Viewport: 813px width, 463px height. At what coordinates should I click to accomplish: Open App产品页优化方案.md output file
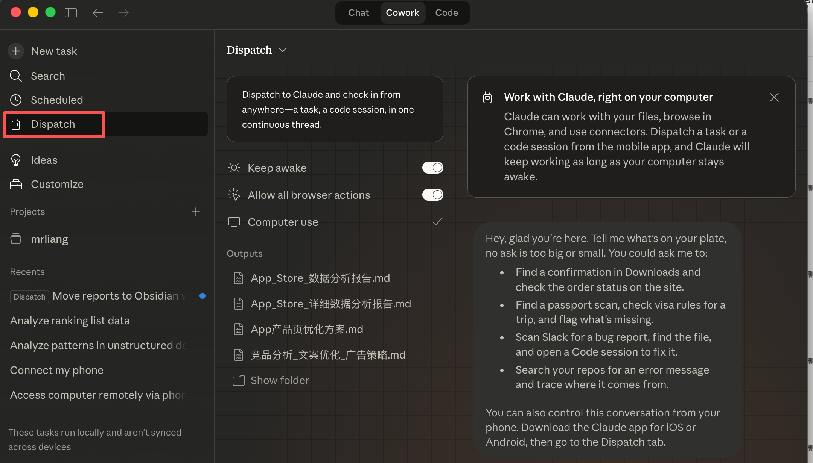pyautogui.click(x=306, y=329)
